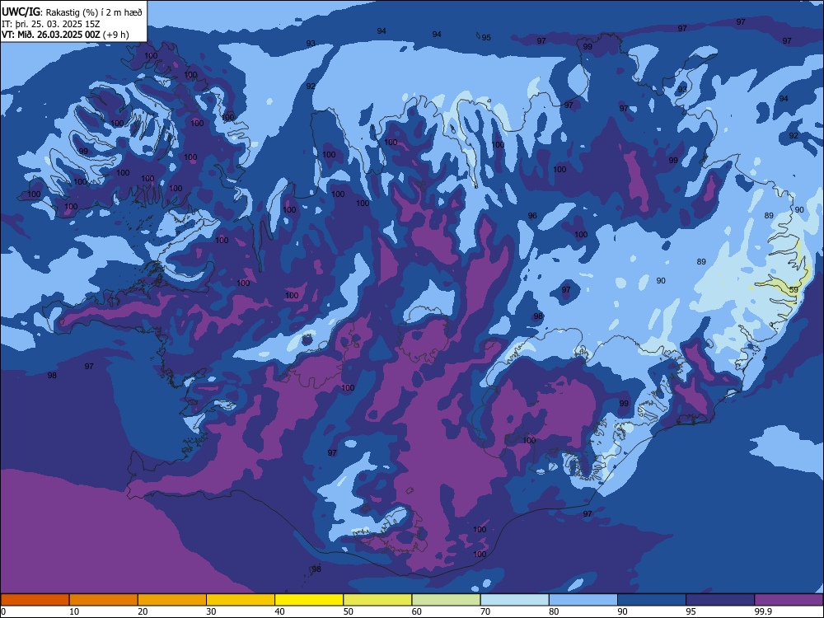Click the 'VT: Mið. 26.03.2025 00Z (+9 h)' line
Viewport: 824px width, 618px height.
tap(66, 35)
